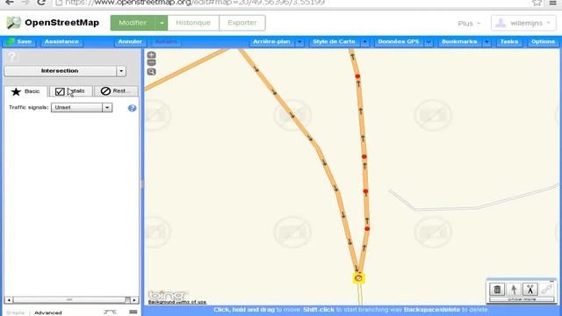Switch to the Exporter tab

[242, 23]
